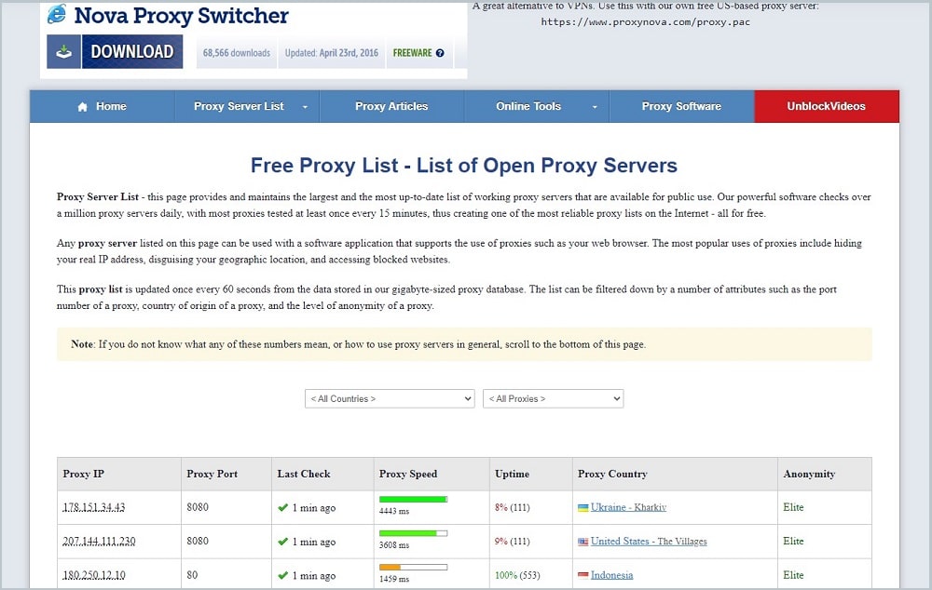Click the 1459 ms speed bar
This screenshot has height=590, width=932.
tap(413, 567)
